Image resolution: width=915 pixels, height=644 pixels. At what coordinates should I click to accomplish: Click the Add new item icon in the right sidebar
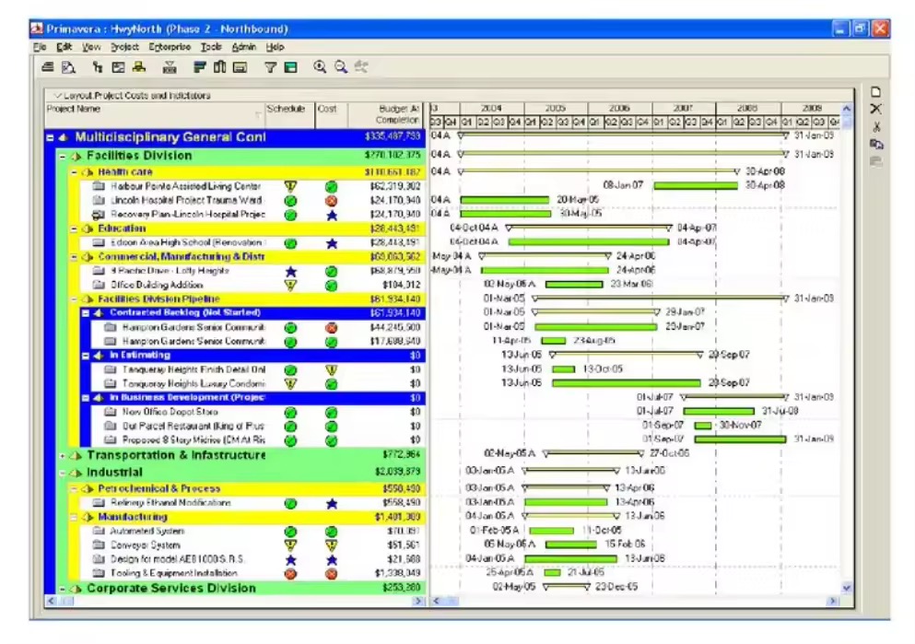(x=876, y=92)
